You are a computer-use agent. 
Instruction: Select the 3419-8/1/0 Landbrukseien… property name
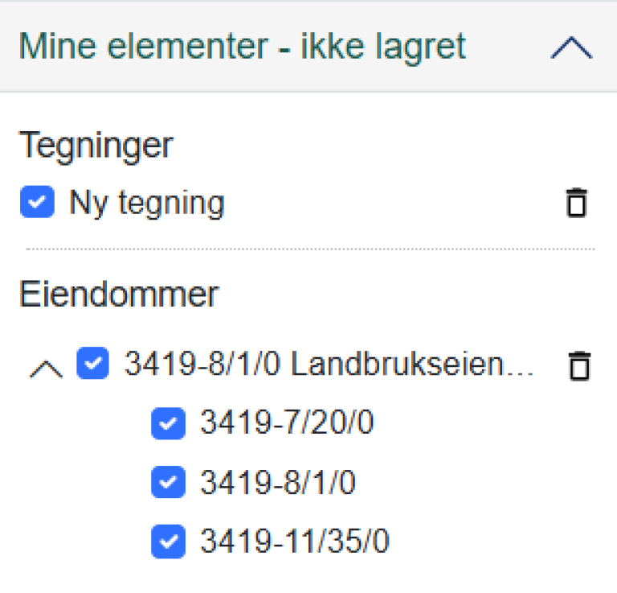tap(321, 365)
